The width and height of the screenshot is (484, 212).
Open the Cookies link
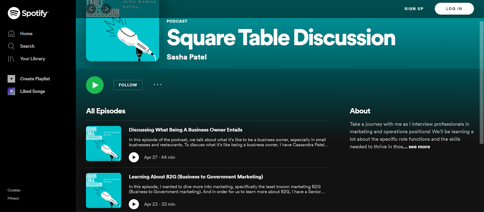pos(14,190)
